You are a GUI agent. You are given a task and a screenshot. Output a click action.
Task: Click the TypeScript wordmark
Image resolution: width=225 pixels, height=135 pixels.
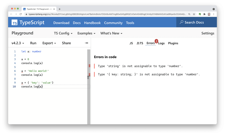click(x=32, y=22)
